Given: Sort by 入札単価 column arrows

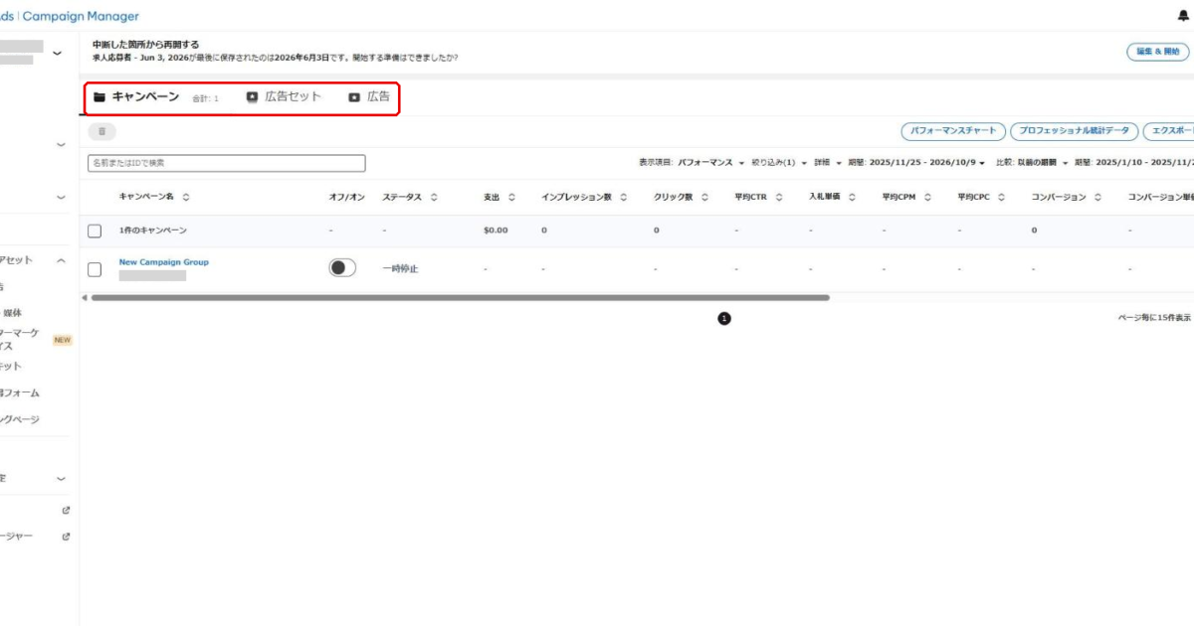Looking at the screenshot, I should pos(852,197).
